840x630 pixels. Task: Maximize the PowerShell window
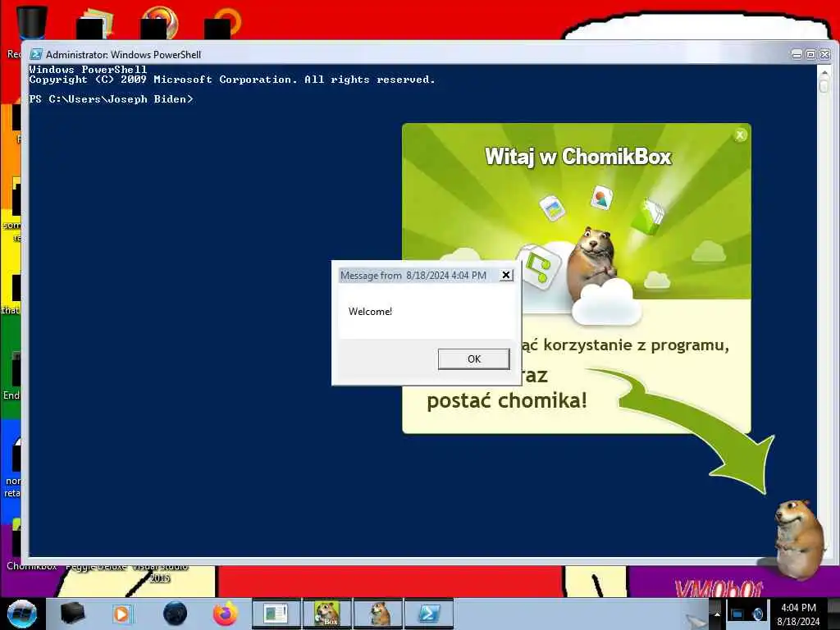click(x=811, y=54)
